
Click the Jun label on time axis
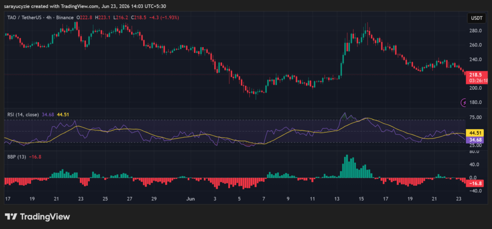[190, 199]
